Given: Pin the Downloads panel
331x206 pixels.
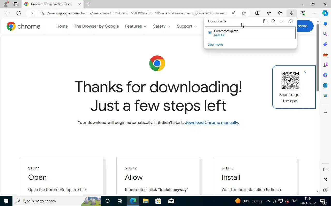Looking at the screenshot, I should point(290,21).
